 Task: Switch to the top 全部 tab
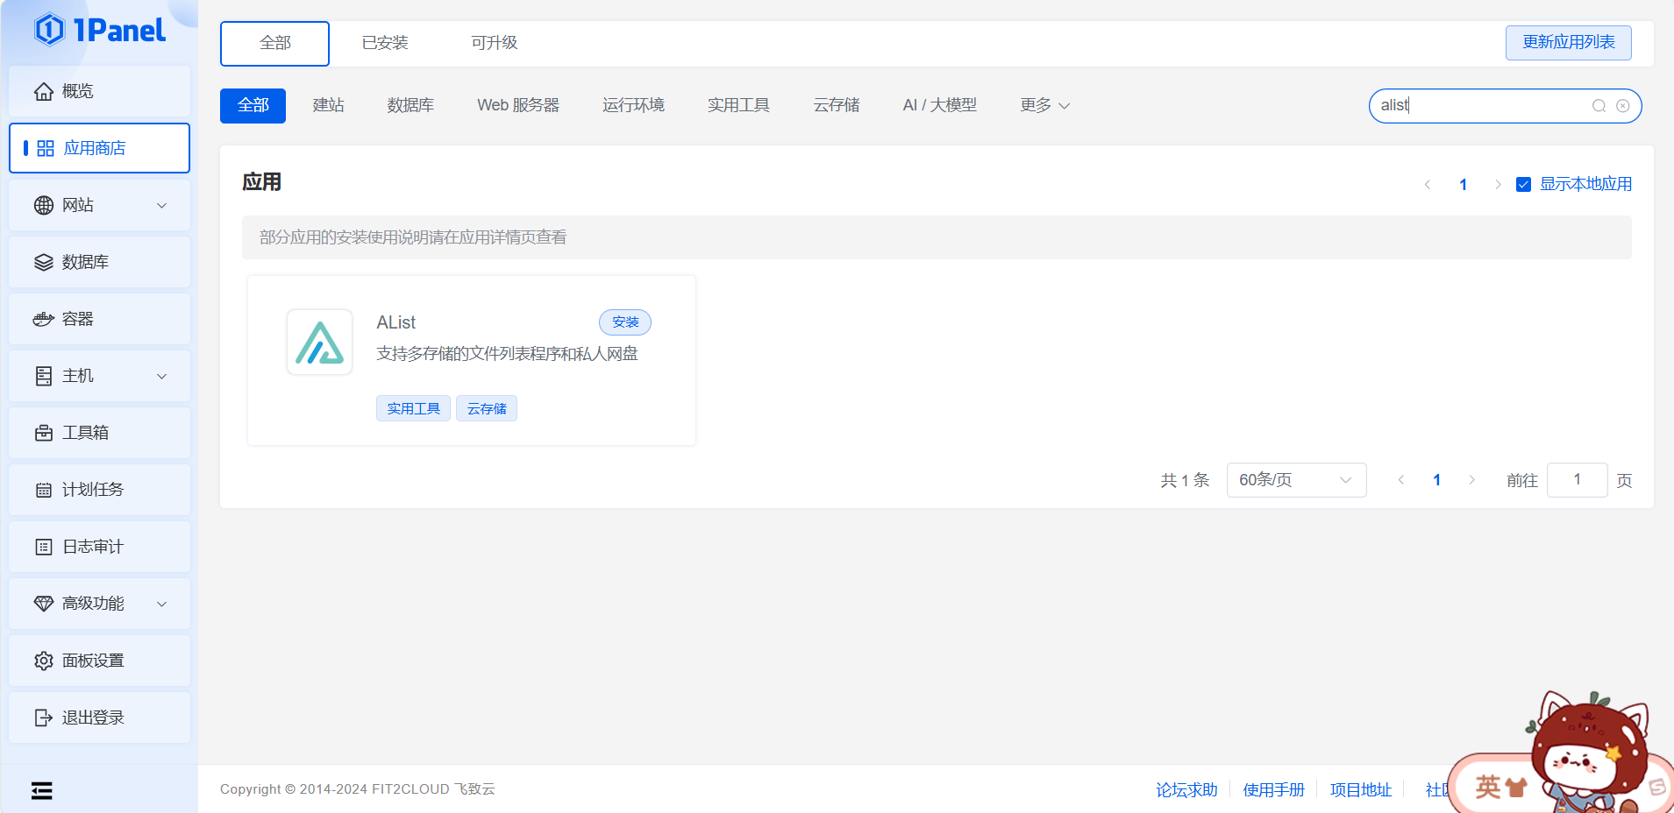[x=274, y=44]
